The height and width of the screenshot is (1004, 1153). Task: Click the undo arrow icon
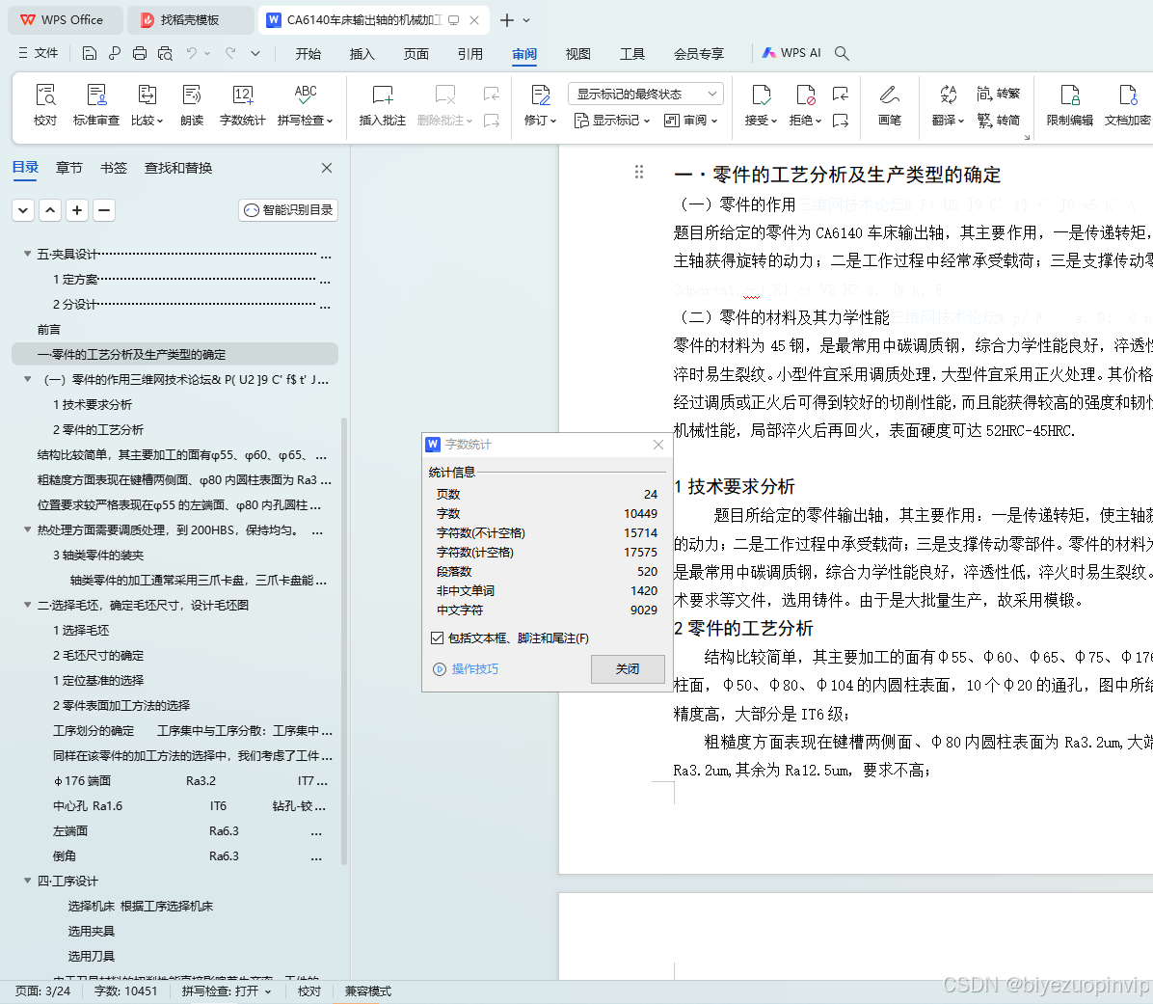(191, 53)
